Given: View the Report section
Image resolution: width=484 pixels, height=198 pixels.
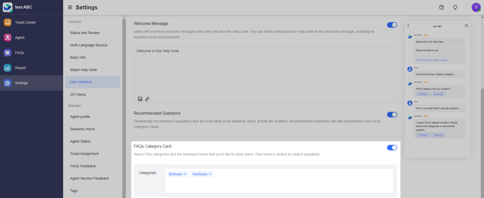Looking at the screenshot, I should click(20, 68).
